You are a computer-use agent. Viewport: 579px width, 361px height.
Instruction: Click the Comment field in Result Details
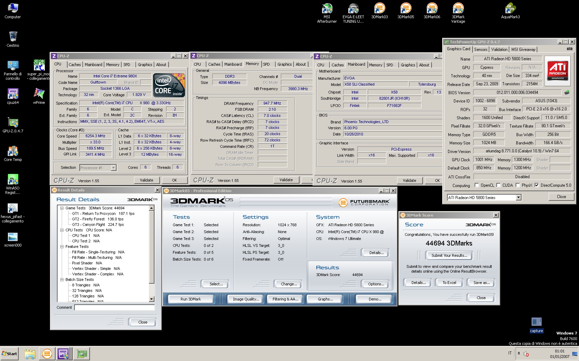tap(114, 307)
